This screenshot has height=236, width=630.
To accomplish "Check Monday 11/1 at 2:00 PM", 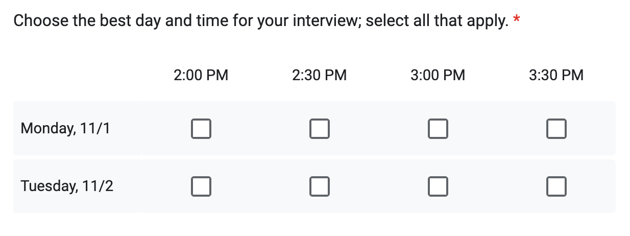I will point(201,129).
